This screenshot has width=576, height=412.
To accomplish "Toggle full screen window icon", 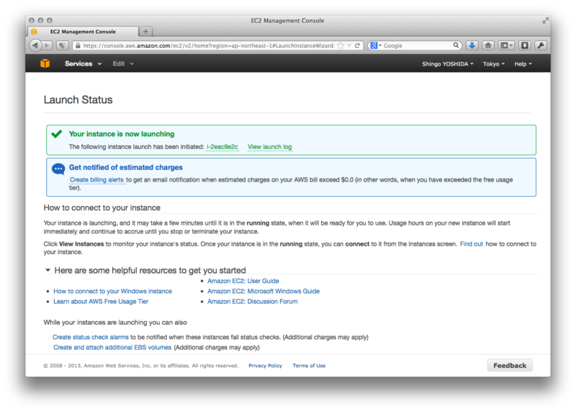I will click(x=545, y=21).
